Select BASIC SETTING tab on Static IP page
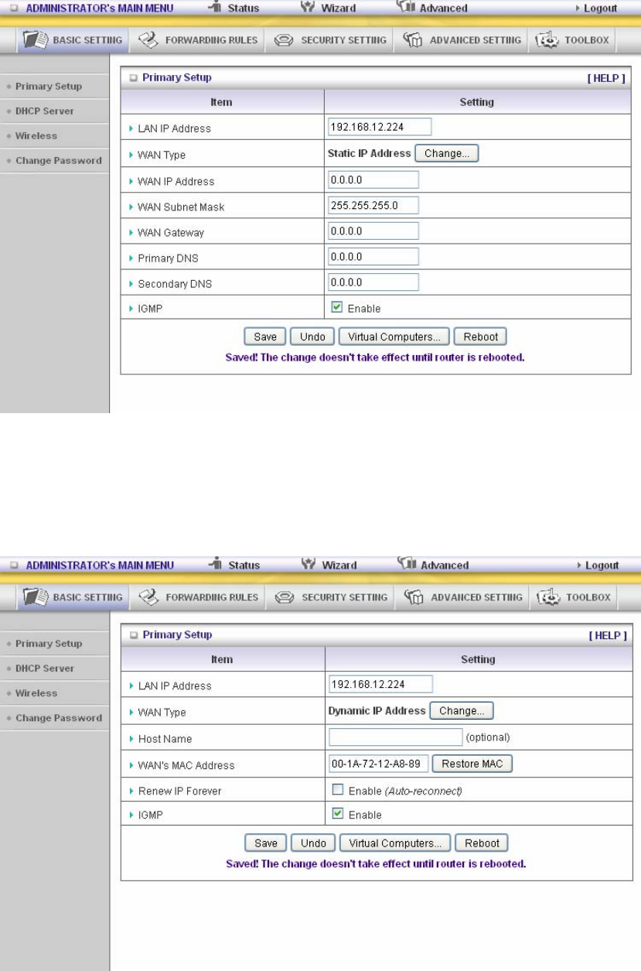 coord(73,40)
